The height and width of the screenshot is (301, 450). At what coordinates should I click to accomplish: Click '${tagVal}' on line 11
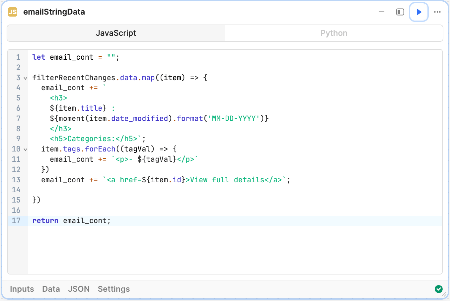[157, 159]
